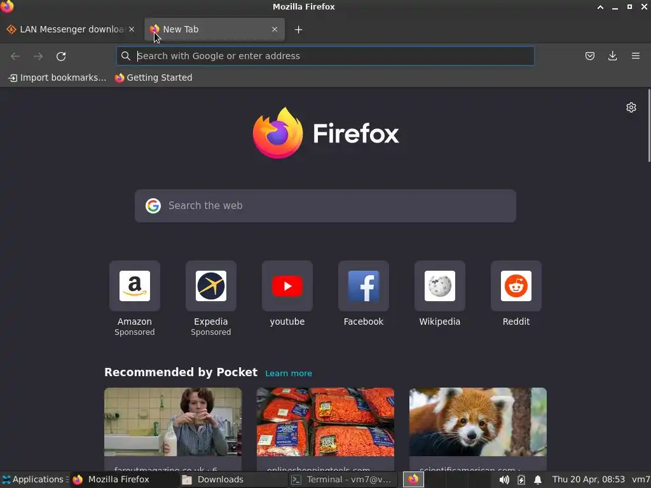Click the page vertical scrollbar
This screenshot has width=651, height=488.
(648, 126)
